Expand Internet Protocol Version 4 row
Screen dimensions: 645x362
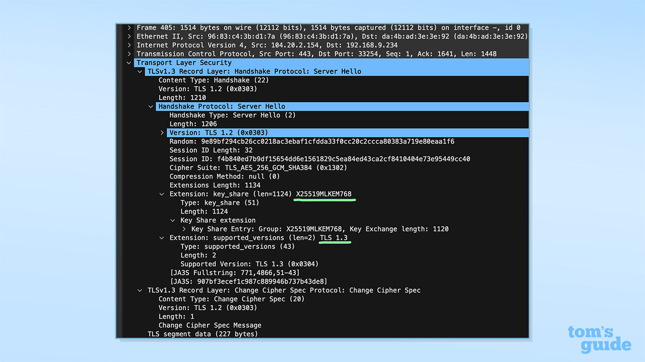point(130,45)
